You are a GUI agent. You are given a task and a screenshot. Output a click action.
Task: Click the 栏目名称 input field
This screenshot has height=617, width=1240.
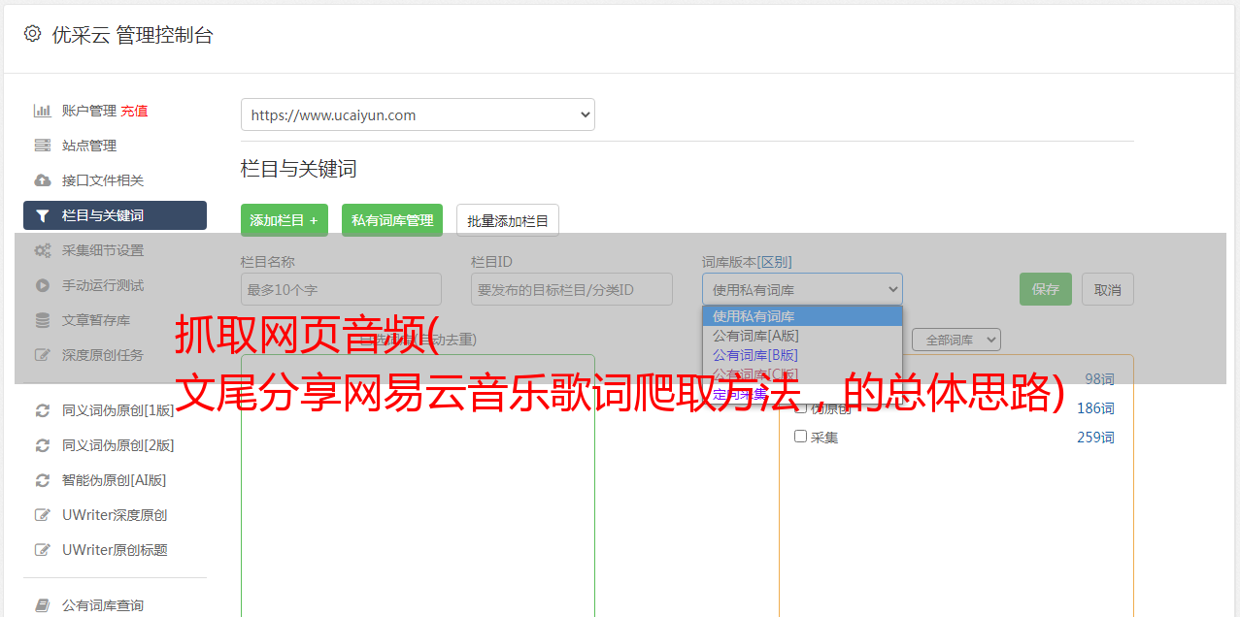tap(341, 289)
